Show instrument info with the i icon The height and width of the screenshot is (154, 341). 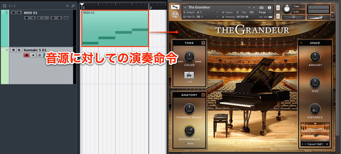[269, 7]
